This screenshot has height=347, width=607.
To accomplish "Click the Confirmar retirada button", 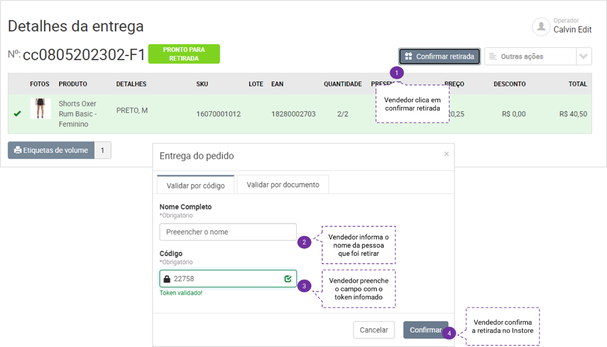I will (x=439, y=56).
